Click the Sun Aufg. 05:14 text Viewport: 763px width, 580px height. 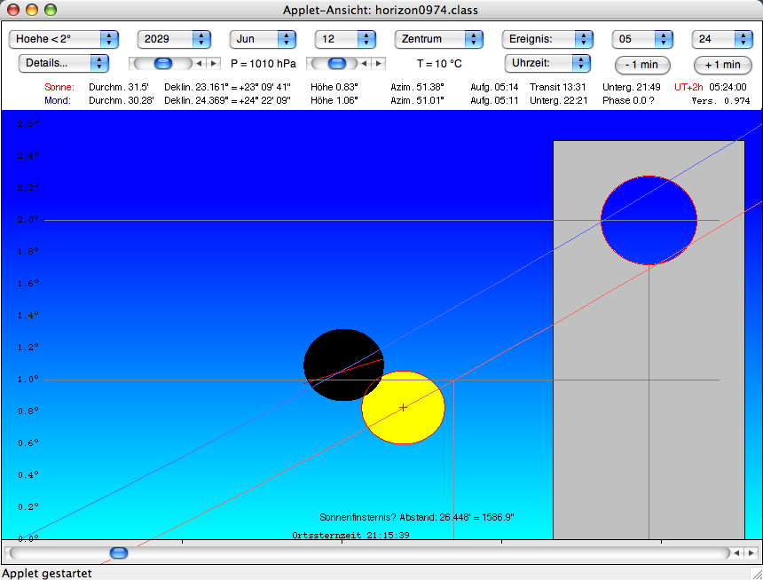[494, 87]
